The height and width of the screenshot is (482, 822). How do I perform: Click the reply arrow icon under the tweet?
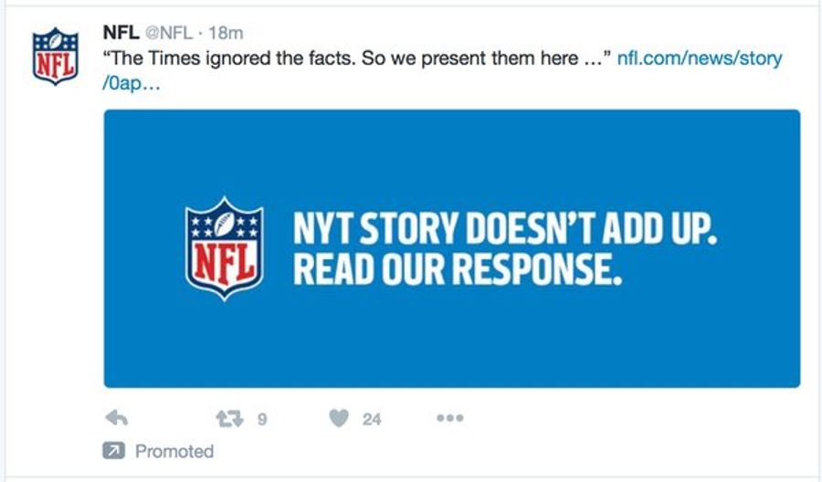116,418
